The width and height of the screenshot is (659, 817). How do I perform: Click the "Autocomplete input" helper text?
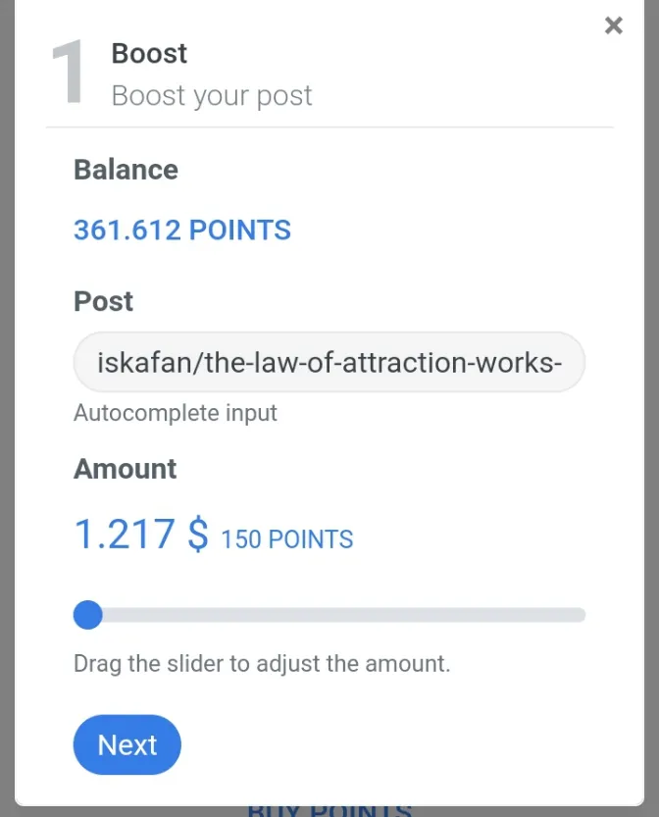(x=176, y=413)
